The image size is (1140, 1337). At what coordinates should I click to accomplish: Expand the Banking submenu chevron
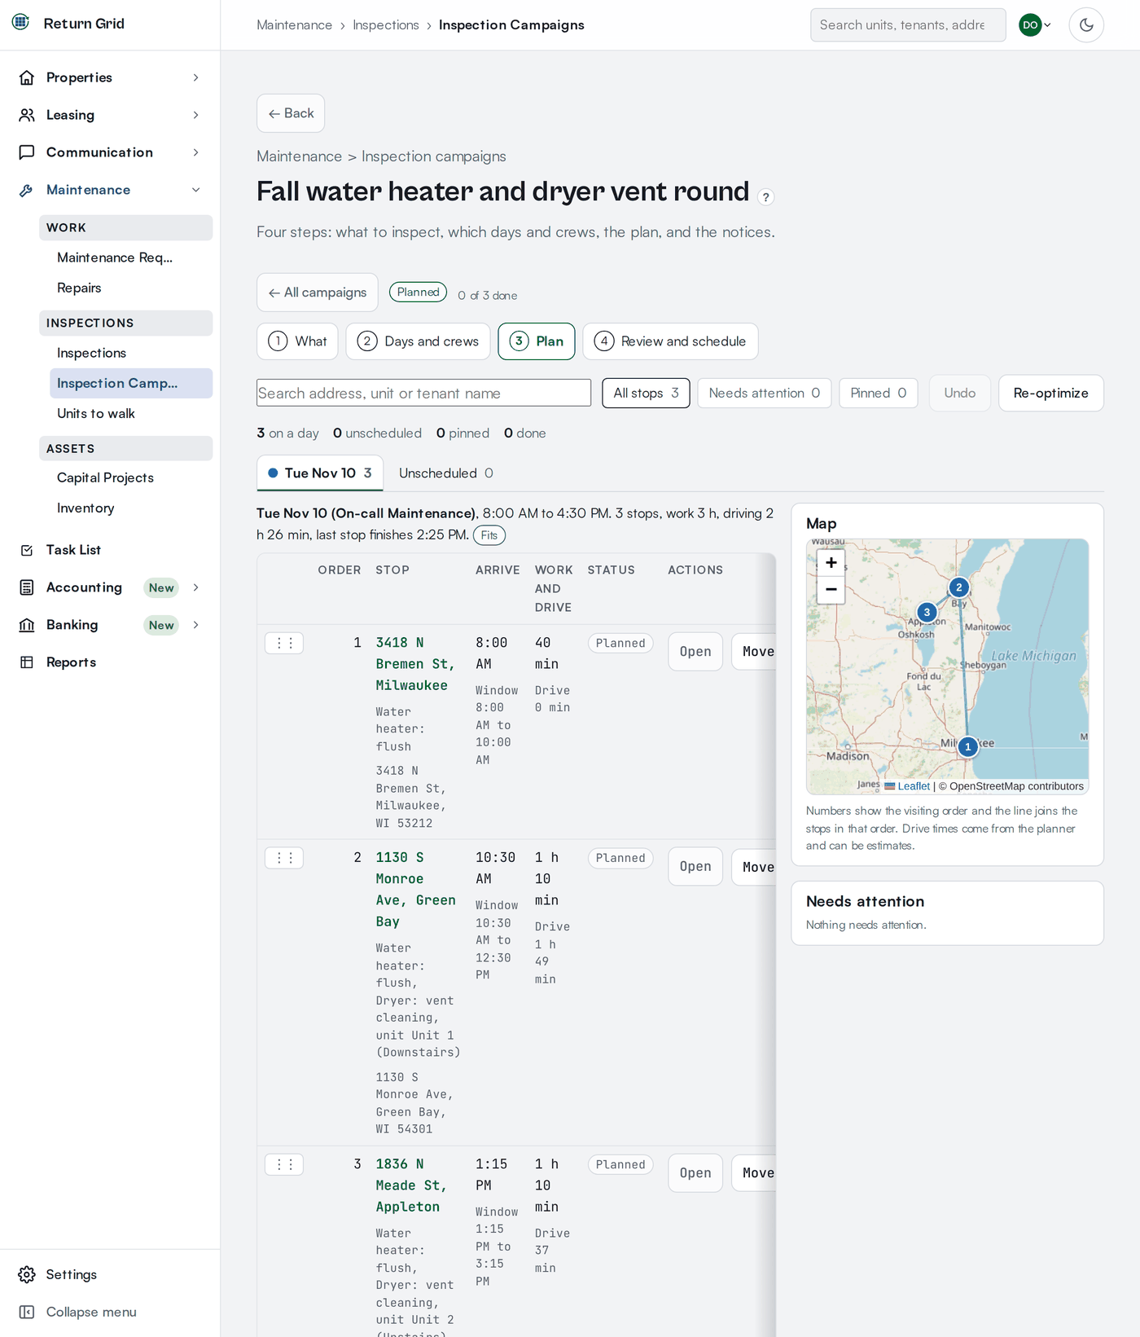(x=196, y=625)
